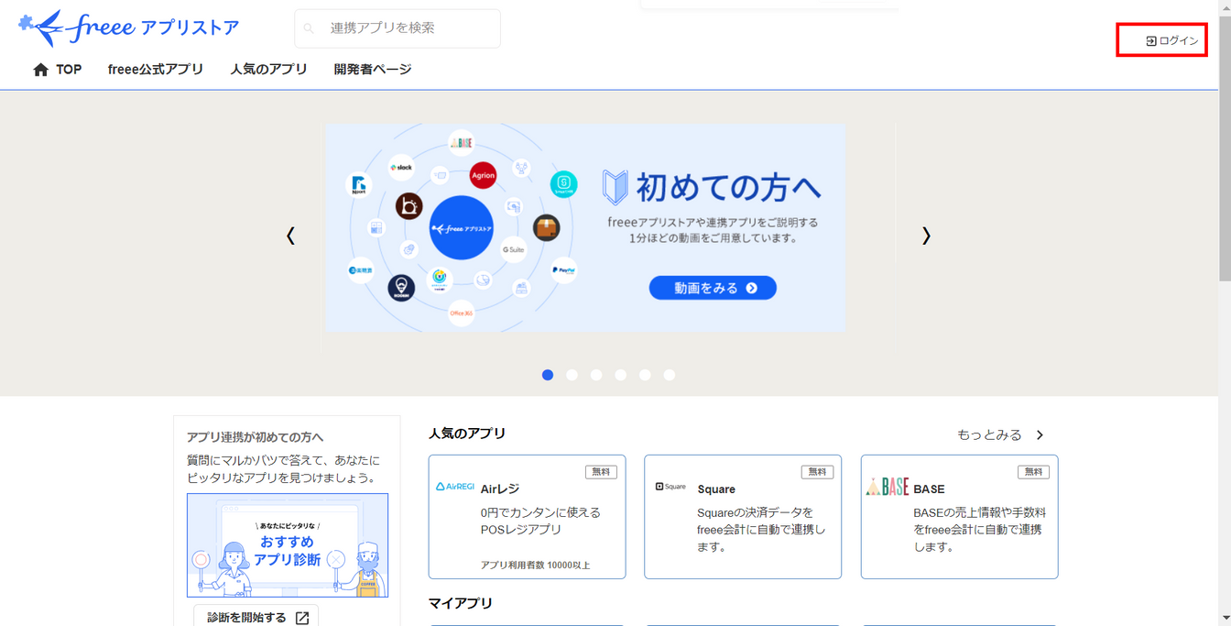This screenshot has width=1231, height=626.
Task: Click the 無料 badge on the Square card
Action: click(x=817, y=472)
